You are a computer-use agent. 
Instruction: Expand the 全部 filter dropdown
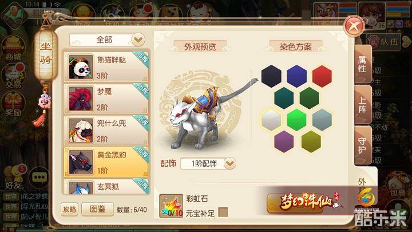click(x=107, y=40)
